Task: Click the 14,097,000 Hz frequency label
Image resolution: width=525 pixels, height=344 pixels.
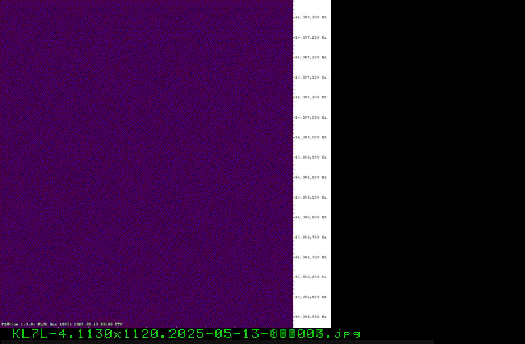Action: point(310,138)
